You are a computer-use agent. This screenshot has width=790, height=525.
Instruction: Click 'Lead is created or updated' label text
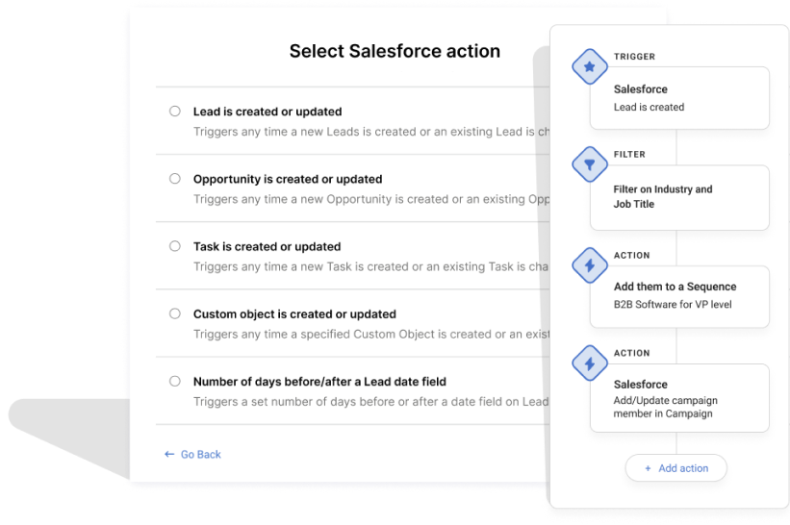pos(268,112)
